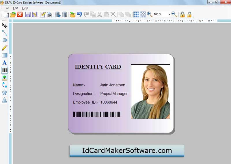Create a new document with blank page icon
Screen dimensions: 231x164
6,14
